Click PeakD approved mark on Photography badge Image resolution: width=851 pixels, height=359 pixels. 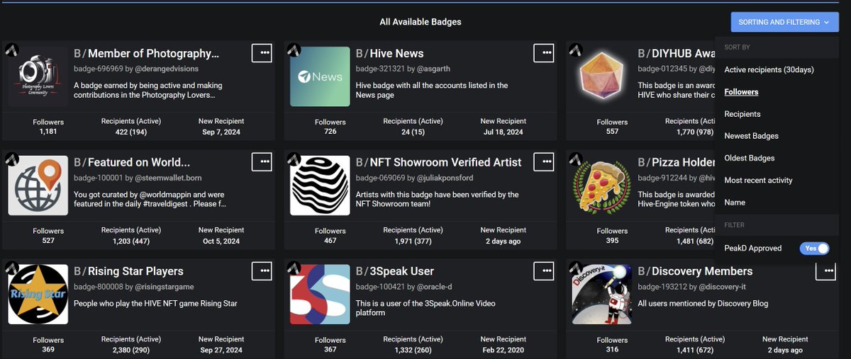12,50
